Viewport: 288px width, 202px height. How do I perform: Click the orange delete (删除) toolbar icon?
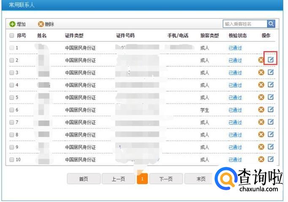[41, 24]
